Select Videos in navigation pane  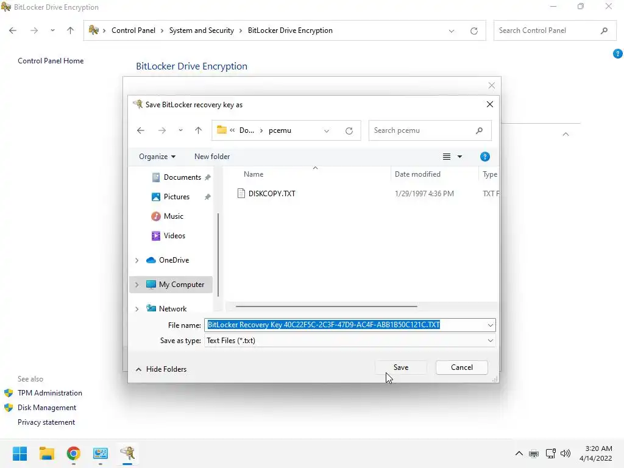(174, 236)
